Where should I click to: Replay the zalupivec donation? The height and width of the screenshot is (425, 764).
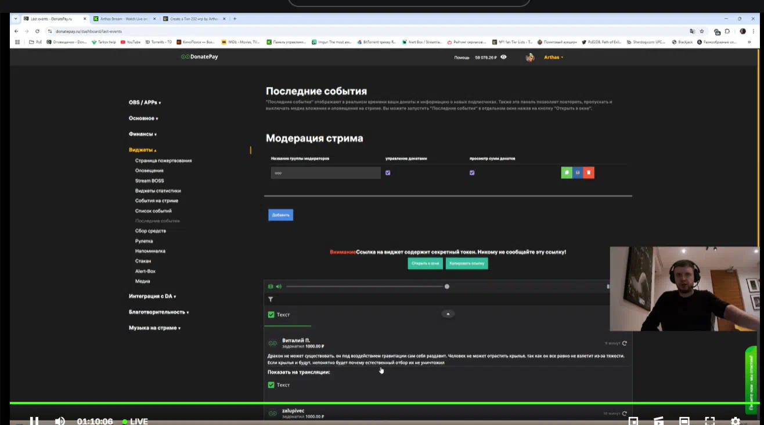point(624,413)
